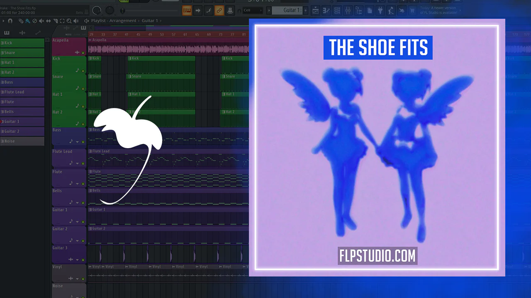
Task: Expand the Guitar 1 track dropdown arrow
Action: (77, 222)
